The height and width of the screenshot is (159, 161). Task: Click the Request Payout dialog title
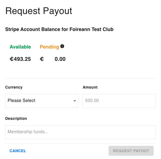click(x=39, y=11)
